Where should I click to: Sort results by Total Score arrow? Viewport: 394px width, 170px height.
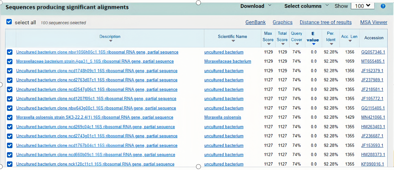point(282,44)
